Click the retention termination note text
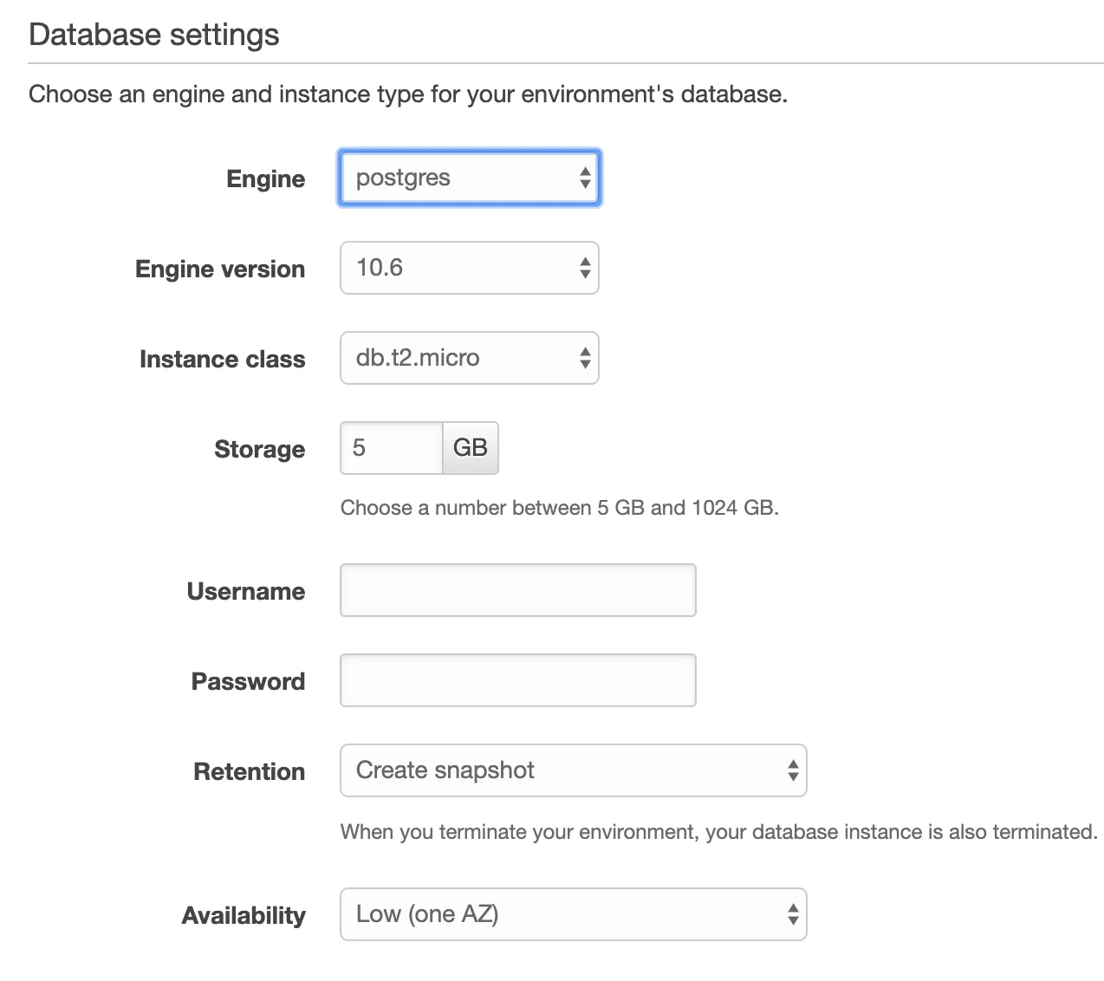The width and height of the screenshot is (1104, 981). pyautogui.click(x=719, y=832)
